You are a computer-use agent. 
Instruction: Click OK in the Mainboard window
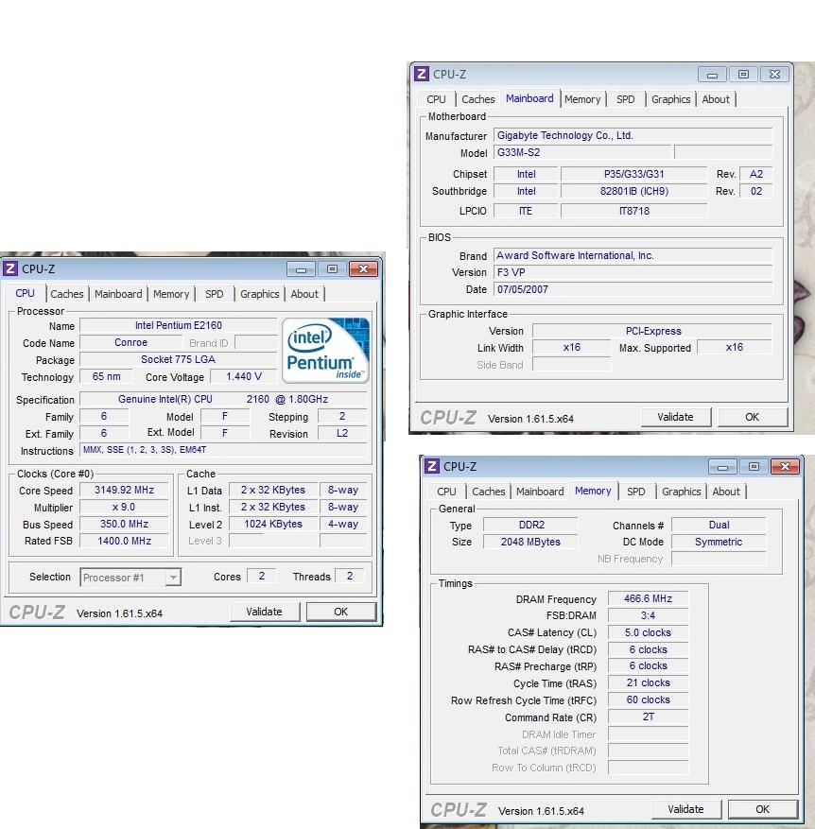click(752, 417)
